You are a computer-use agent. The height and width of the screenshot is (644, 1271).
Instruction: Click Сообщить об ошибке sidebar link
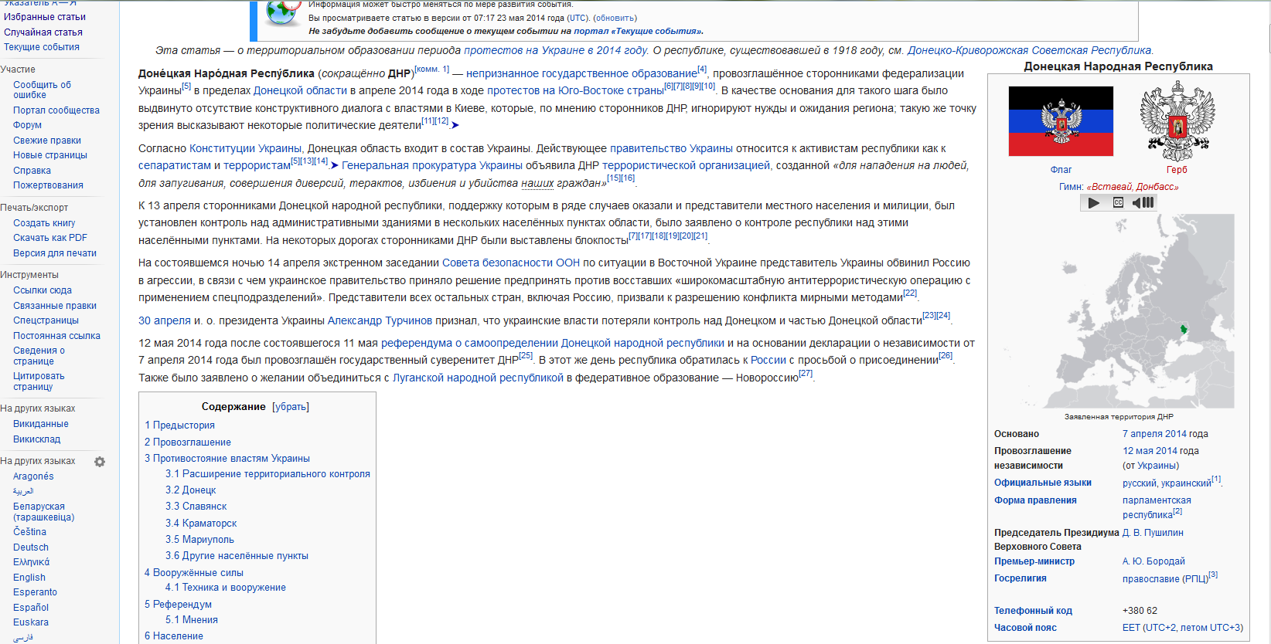click(42, 90)
